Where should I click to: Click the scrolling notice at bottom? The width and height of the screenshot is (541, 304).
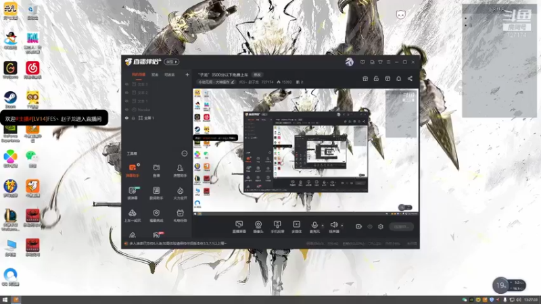179,243
